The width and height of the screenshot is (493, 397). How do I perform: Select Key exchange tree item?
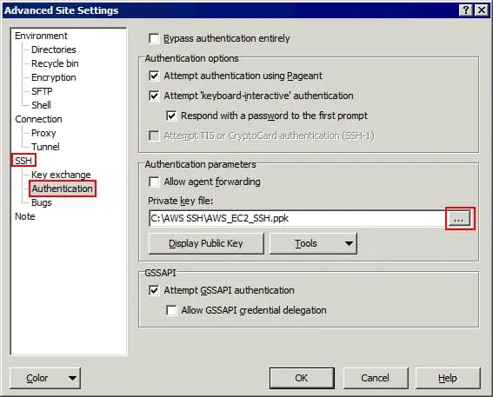pos(61,175)
